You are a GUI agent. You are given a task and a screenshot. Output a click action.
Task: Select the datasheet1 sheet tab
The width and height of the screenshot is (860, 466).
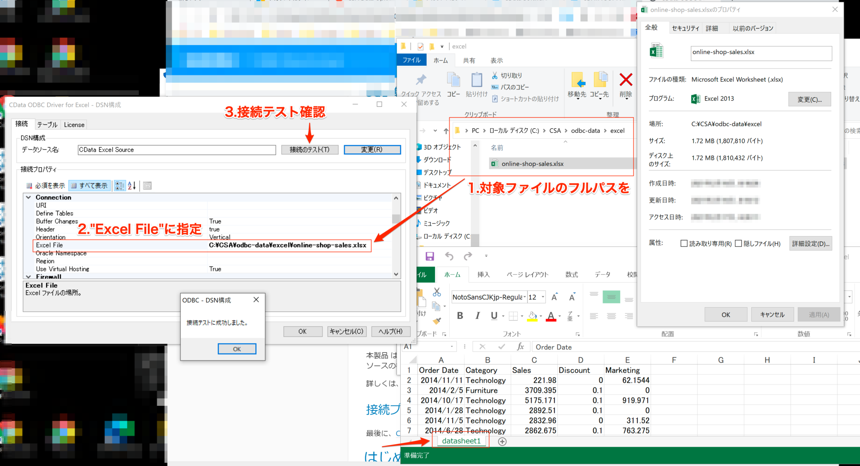(461, 441)
